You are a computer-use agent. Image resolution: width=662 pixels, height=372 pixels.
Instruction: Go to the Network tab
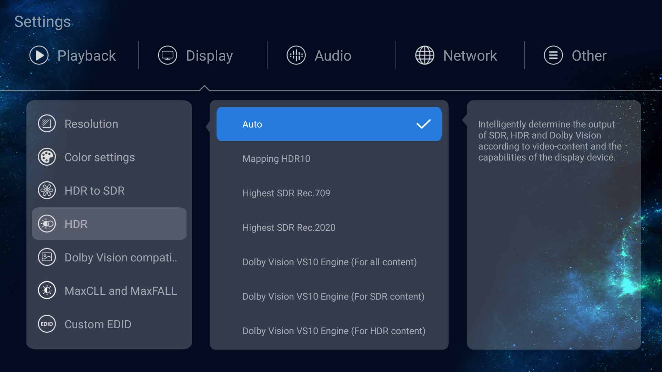point(456,55)
